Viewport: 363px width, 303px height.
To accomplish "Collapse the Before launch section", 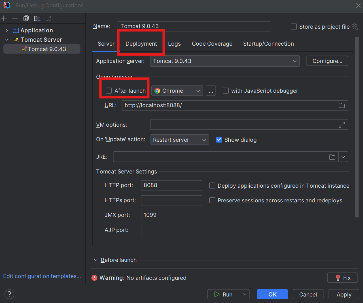I will tap(96, 260).
